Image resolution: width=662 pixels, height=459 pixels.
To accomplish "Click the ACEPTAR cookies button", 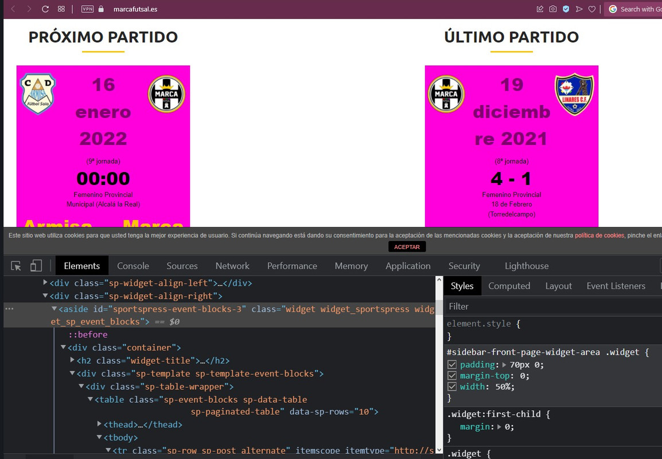I will tap(407, 247).
